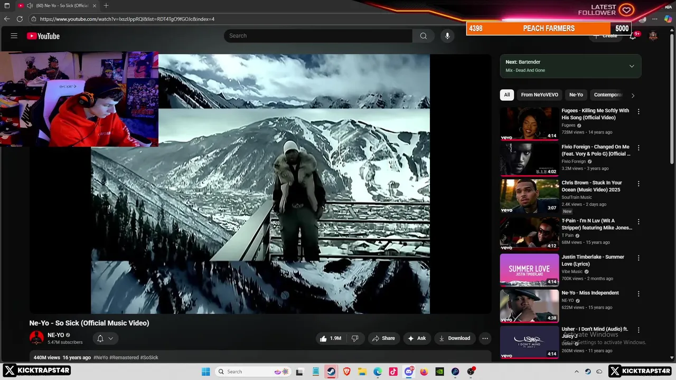The width and height of the screenshot is (676, 380).
Task: Open the Windows Start menu
Action: click(x=206, y=372)
